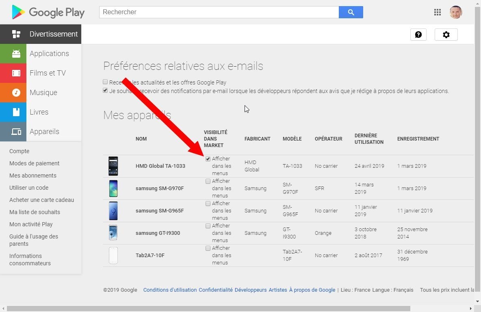Open Mes abonnements

33,175
